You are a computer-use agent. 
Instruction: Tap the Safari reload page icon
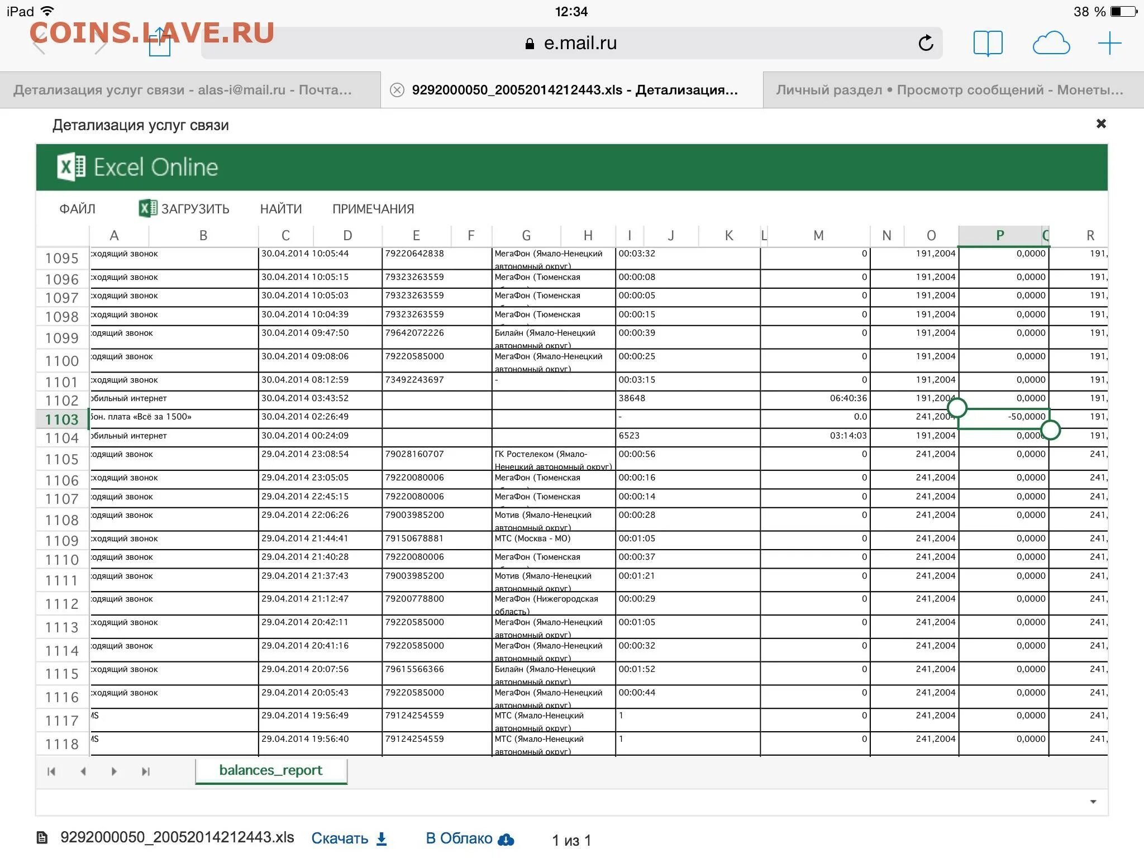tap(926, 43)
